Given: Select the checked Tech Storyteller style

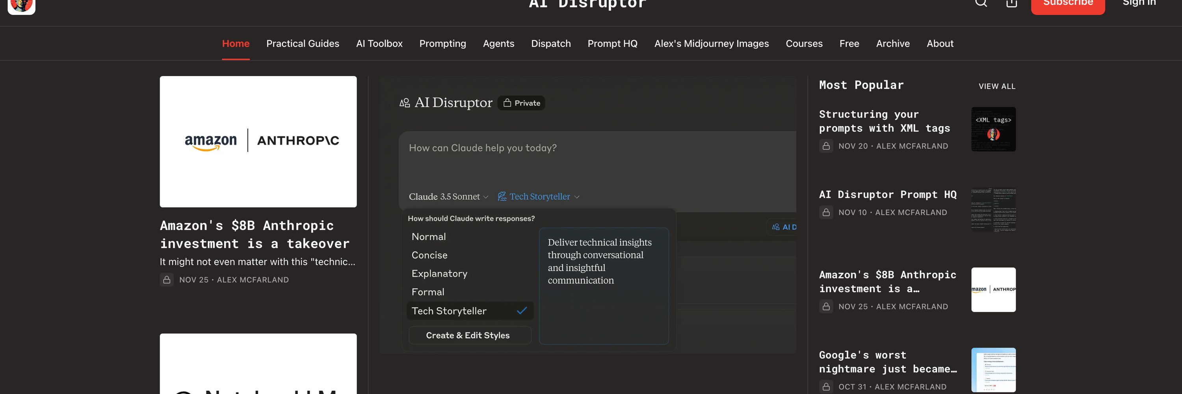Looking at the screenshot, I should click(x=470, y=310).
